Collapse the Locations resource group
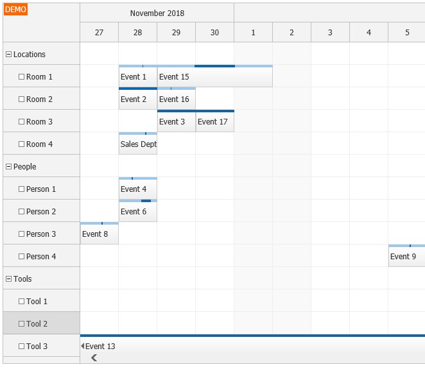The width and height of the screenshot is (425, 369). pyautogui.click(x=8, y=55)
